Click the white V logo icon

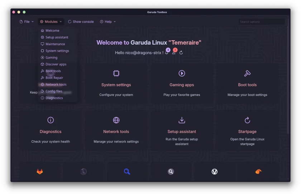pos(214,172)
